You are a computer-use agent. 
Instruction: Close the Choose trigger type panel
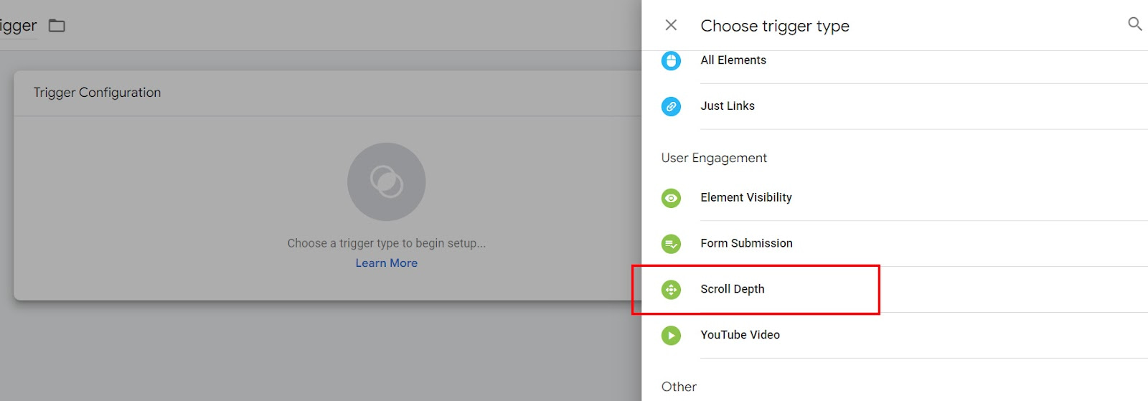[x=671, y=25]
